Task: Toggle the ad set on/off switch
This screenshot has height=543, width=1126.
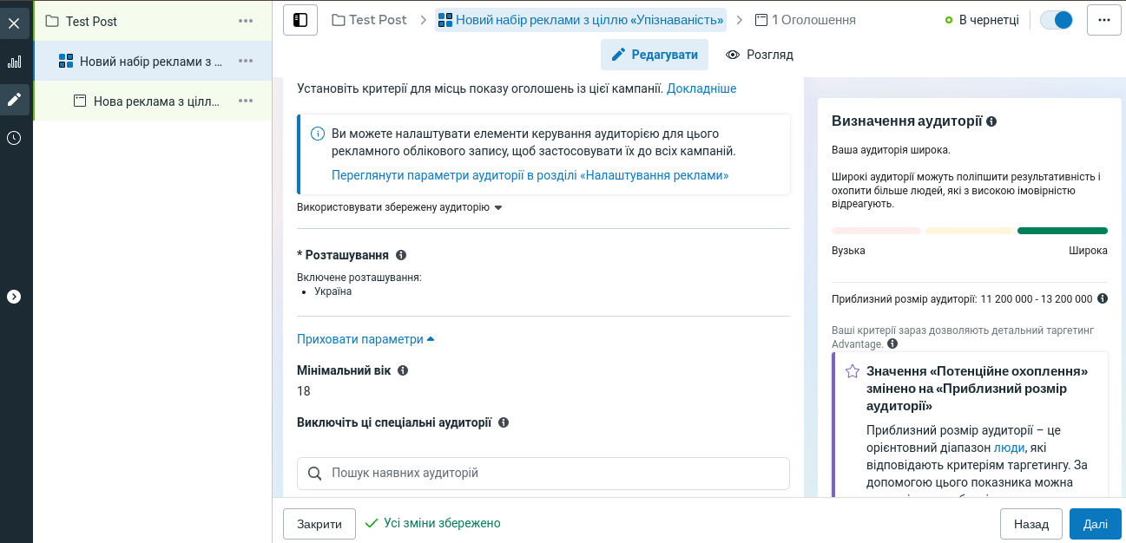Action: click(x=1057, y=19)
